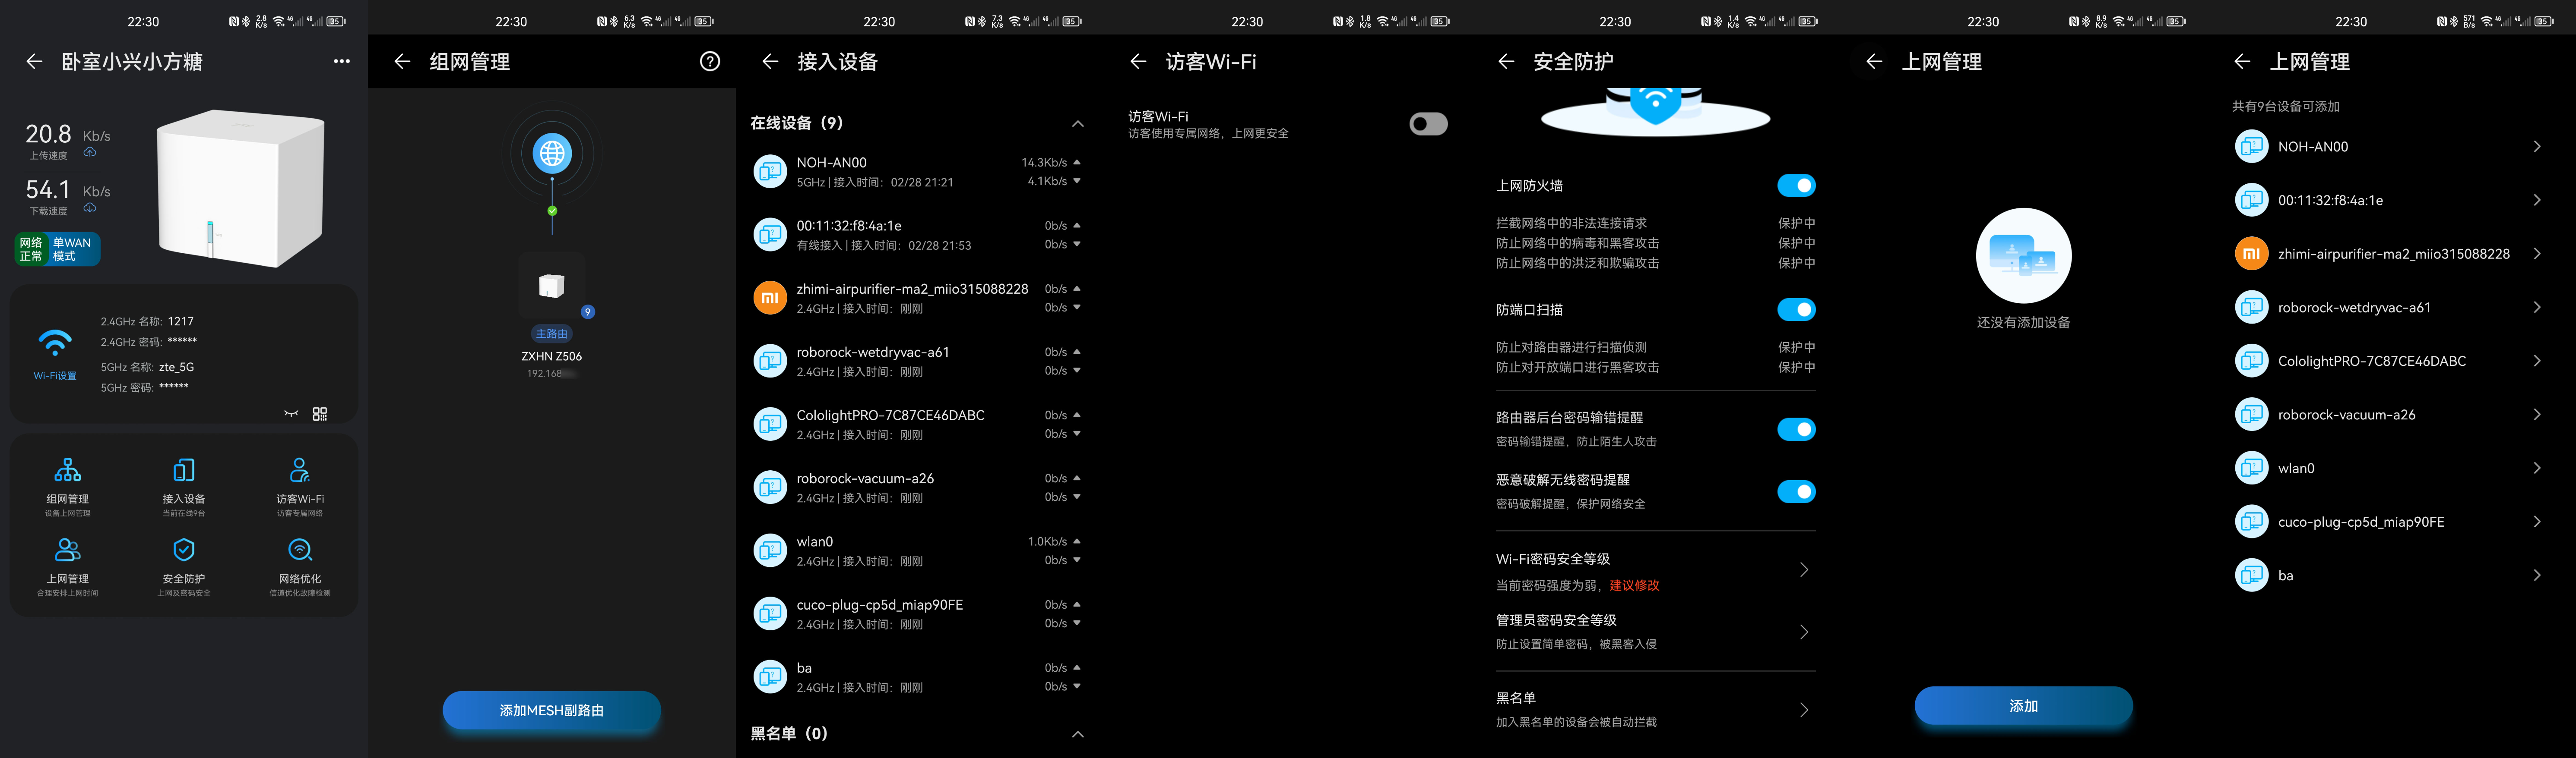Toggle 恶意破解无线密码提醒 switch
Image resolution: width=2576 pixels, height=758 pixels.
pos(1796,491)
